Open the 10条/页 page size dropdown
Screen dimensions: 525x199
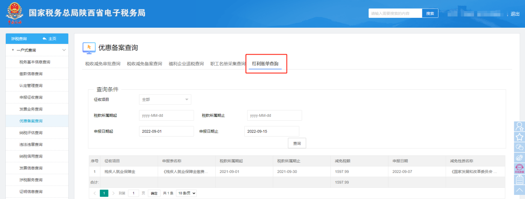[x=186, y=193]
